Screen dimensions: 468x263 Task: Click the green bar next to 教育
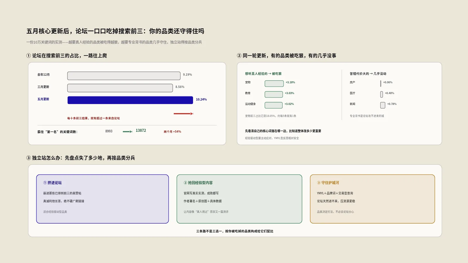click(x=274, y=94)
